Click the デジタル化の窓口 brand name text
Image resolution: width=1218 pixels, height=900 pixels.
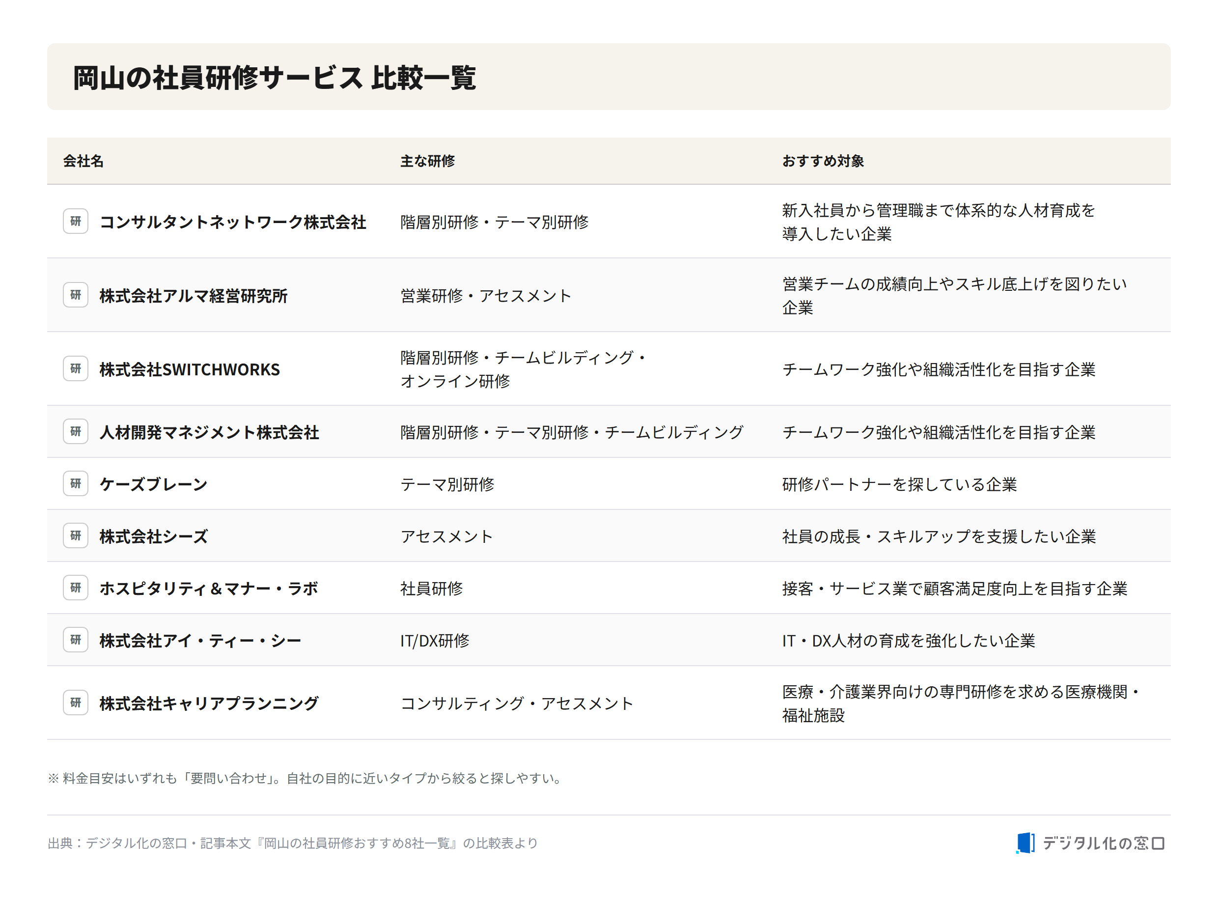(1104, 844)
